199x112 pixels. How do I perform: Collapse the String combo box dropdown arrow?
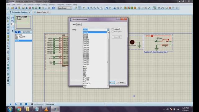click(x=108, y=30)
